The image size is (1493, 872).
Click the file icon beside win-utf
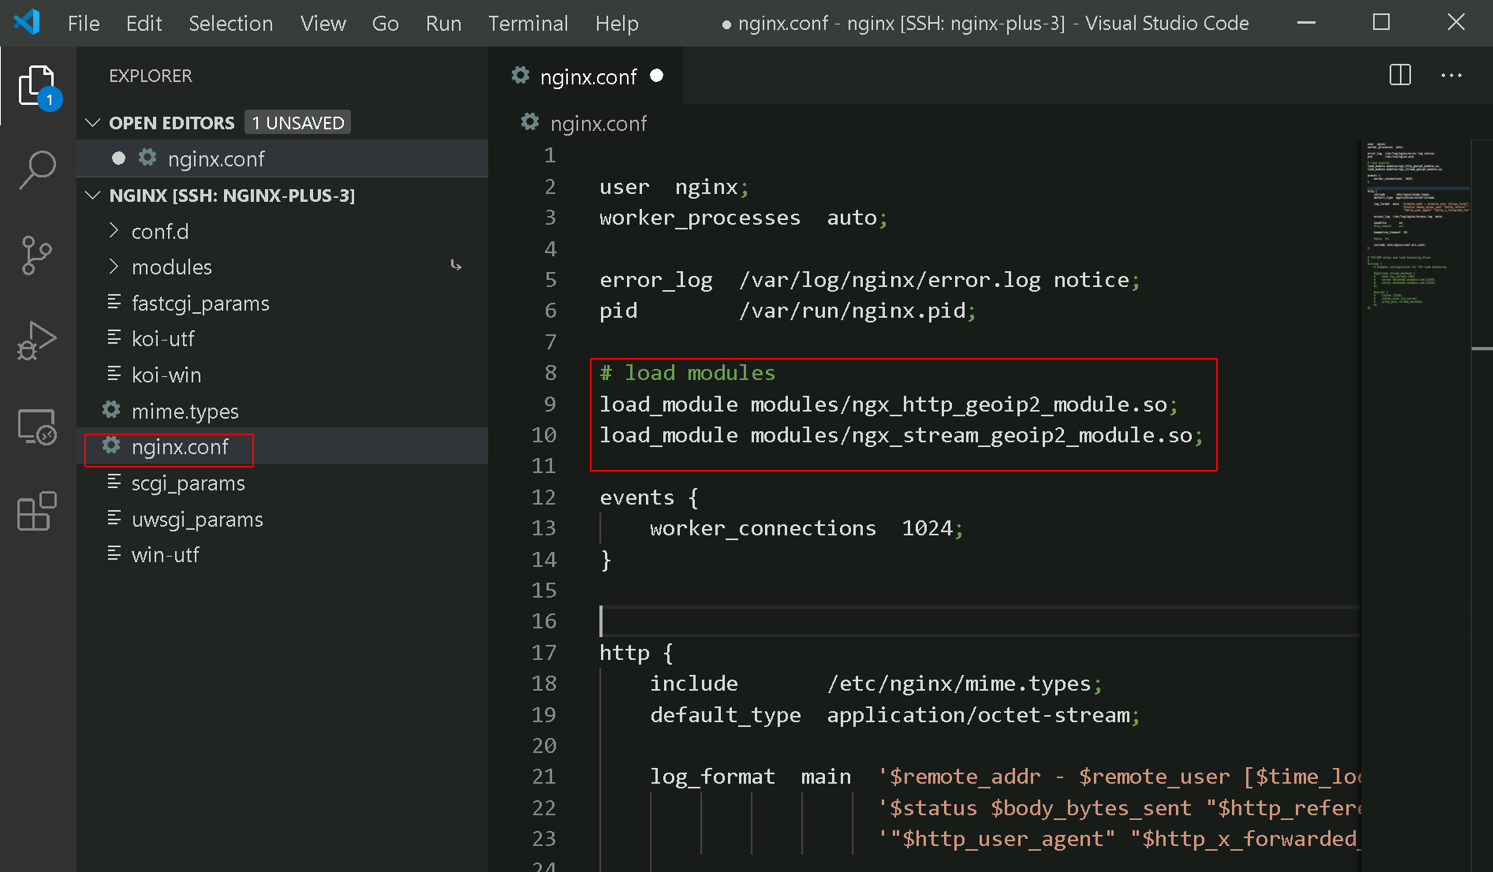pyautogui.click(x=114, y=553)
